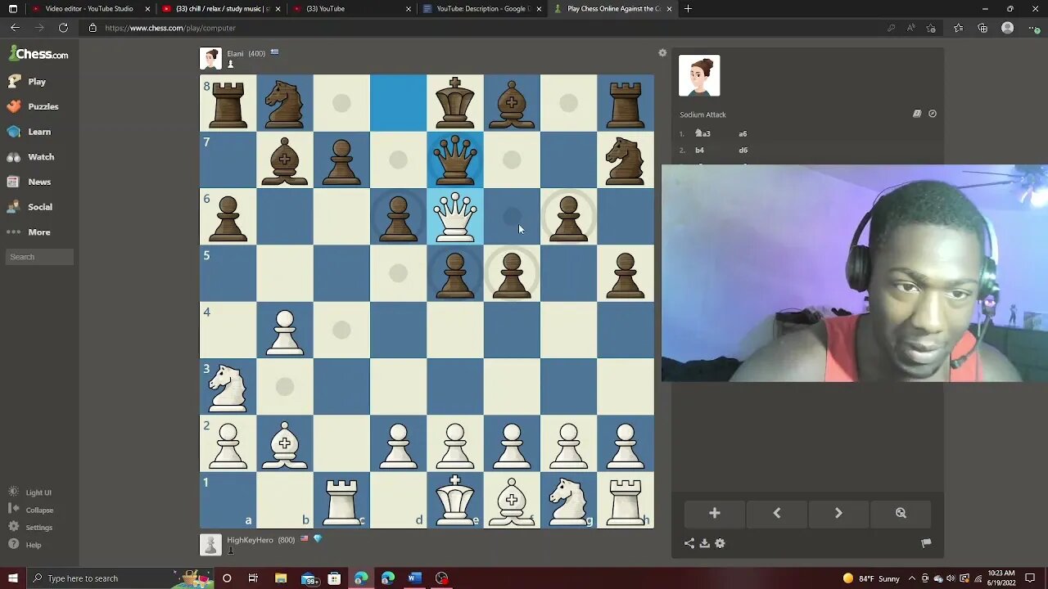Open game analysis magnifier button

(901, 513)
